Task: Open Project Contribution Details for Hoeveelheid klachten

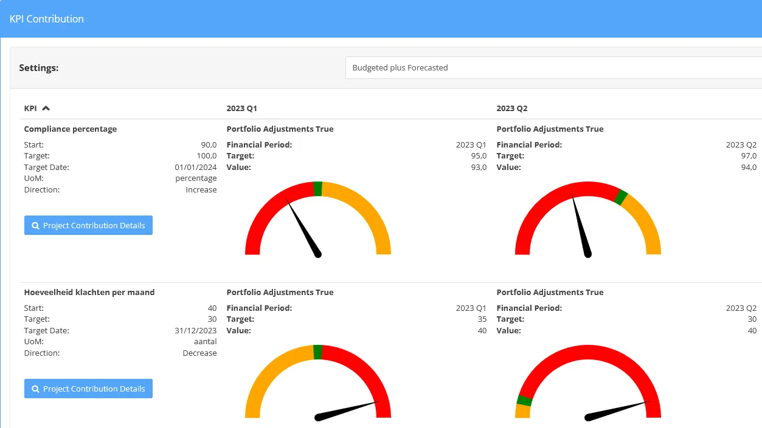Action: click(88, 389)
